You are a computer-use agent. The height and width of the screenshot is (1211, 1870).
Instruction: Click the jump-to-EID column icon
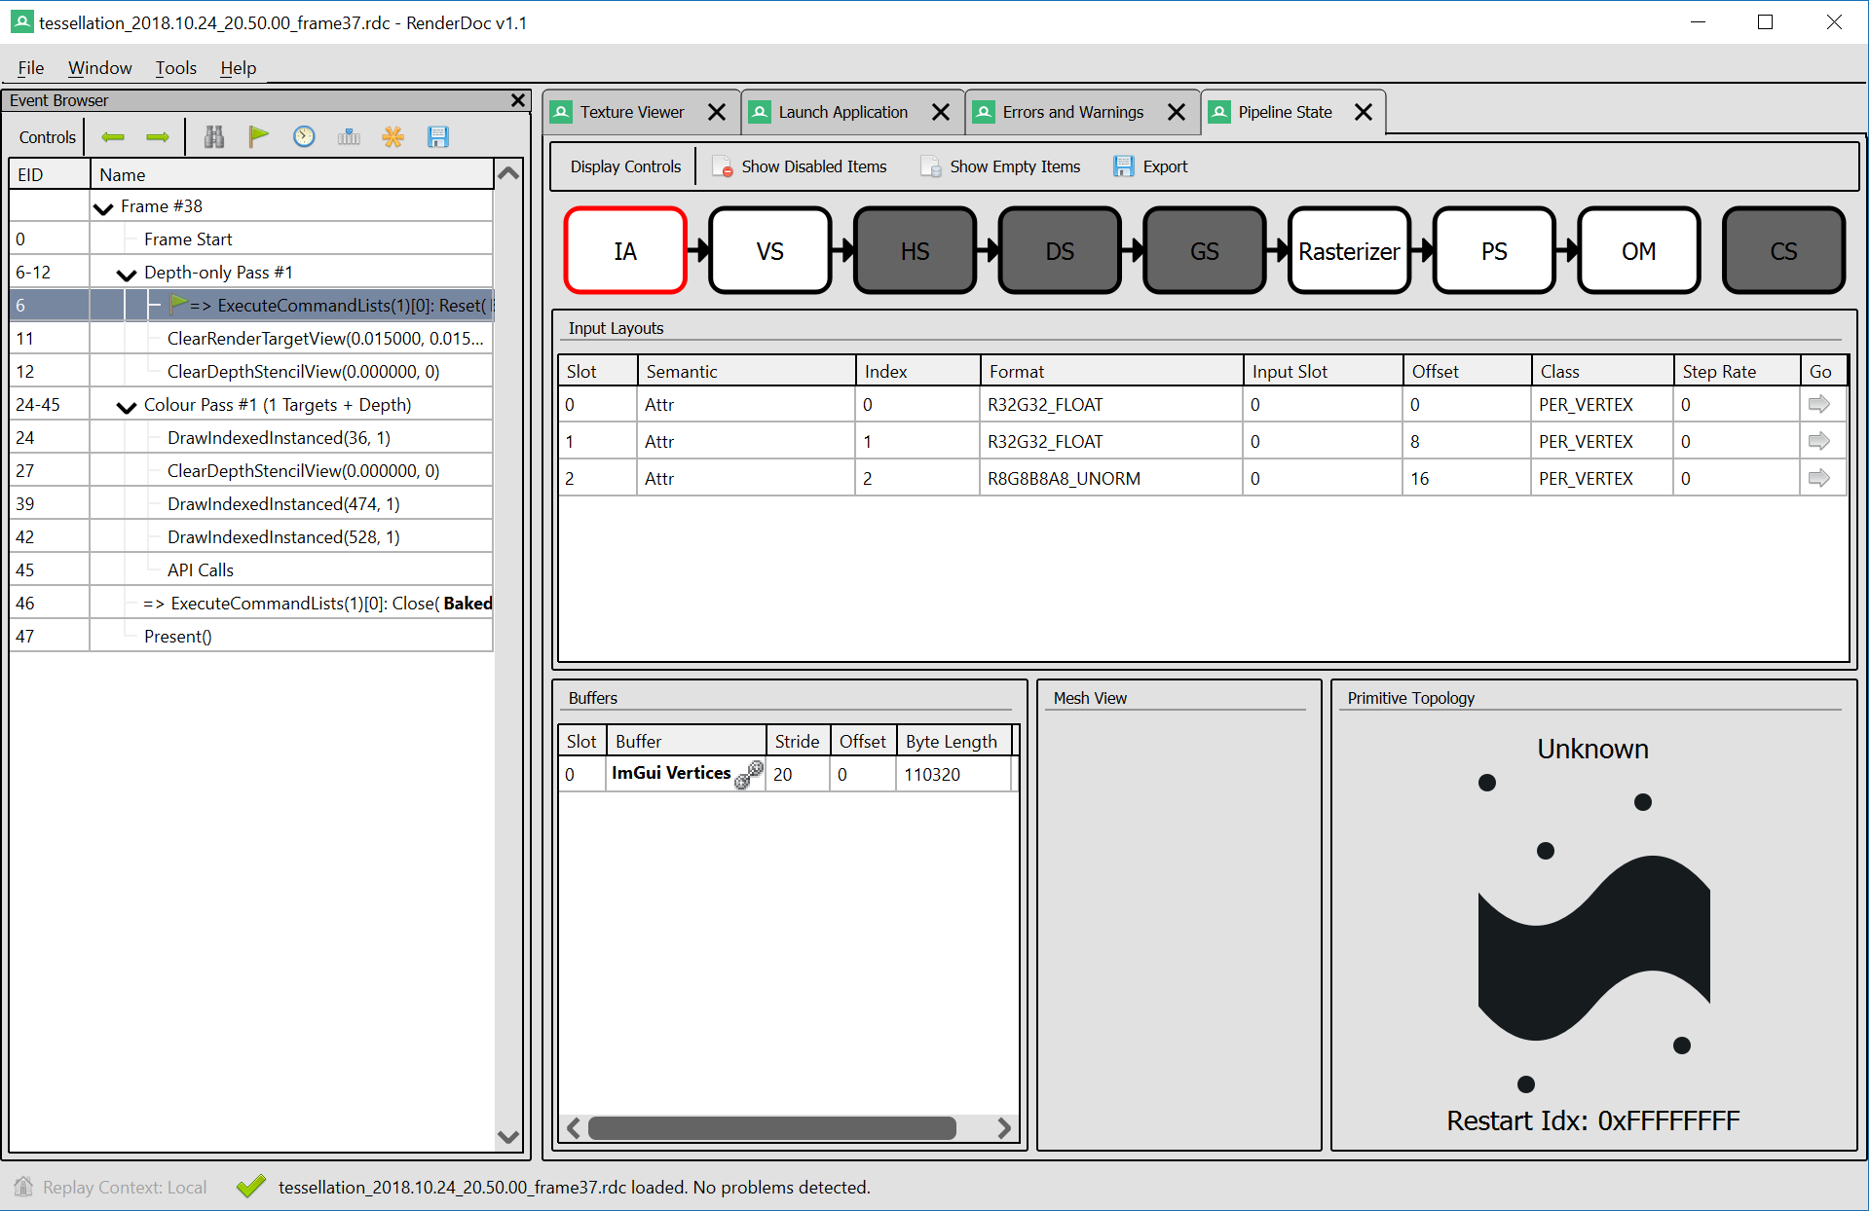click(349, 136)
